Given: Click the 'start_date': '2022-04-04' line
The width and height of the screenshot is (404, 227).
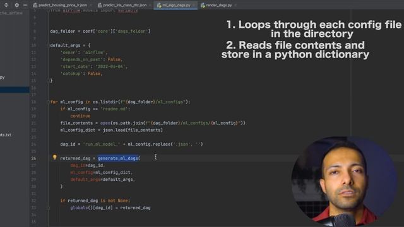Looking at the screenshot, I should pos(94,66).
